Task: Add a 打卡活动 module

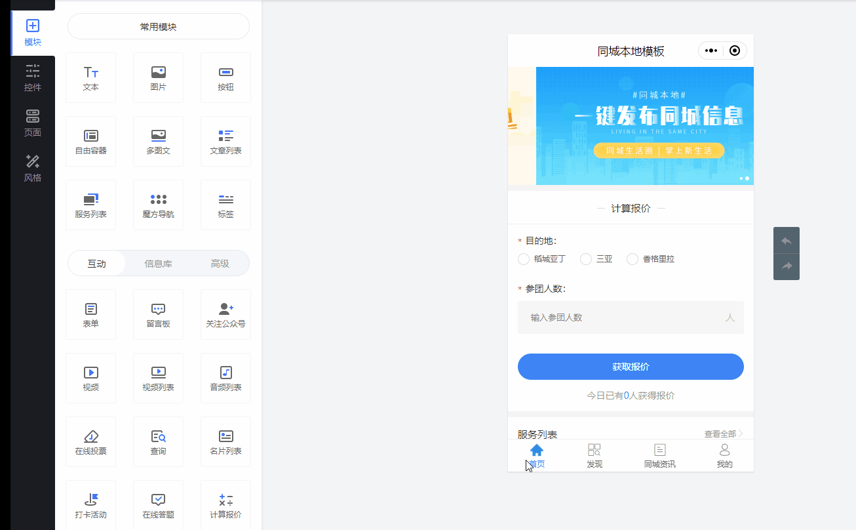Action: coord(91,506)
